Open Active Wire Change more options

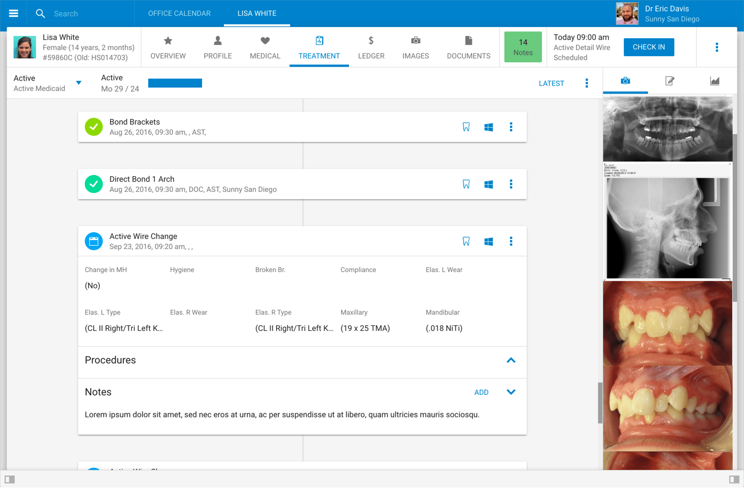(x=511, y=242)
